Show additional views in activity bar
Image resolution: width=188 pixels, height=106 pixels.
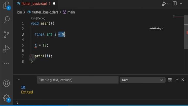pyautogui.click(x=6, y=63)
